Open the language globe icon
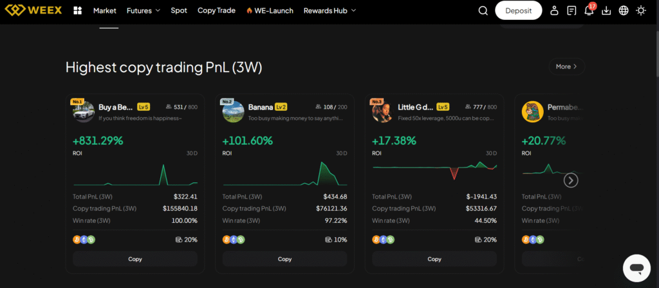Screen dimensions: 659x288 pos(624,10)
